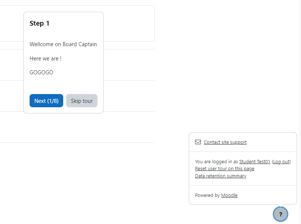Viewport: 301px width, 224px height.
Task: Click the Next (1/8) tour button
Action: click(x=46, y=101)
